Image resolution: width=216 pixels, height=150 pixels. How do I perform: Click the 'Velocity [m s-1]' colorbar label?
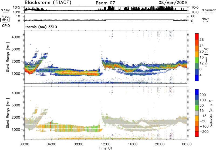pyautogui.click(x=211, y=113)
